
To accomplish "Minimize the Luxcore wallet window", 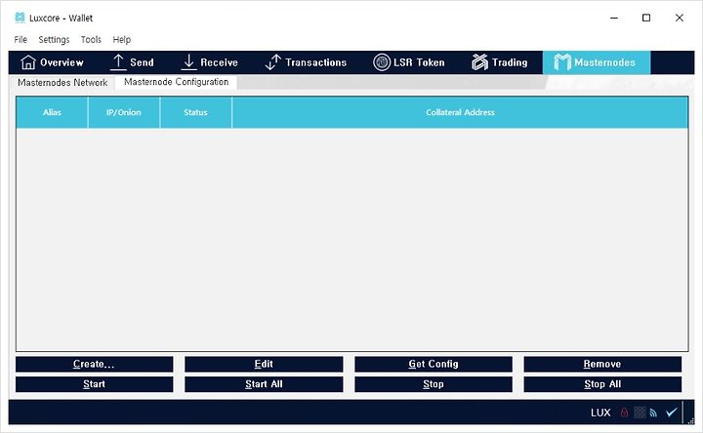I will (614, 18).
